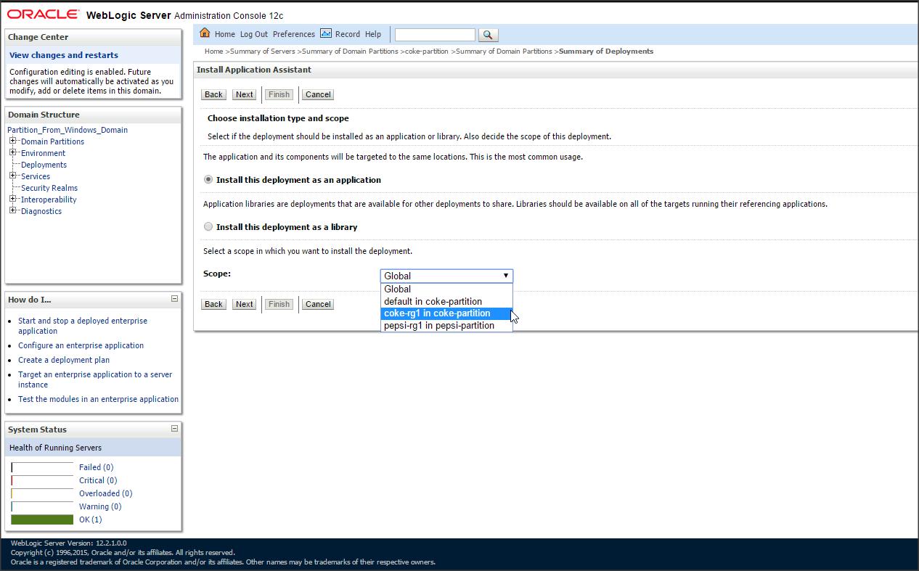Open View changes and restarts link
Viewport: 919px width, 571px height.
[64, 55]
